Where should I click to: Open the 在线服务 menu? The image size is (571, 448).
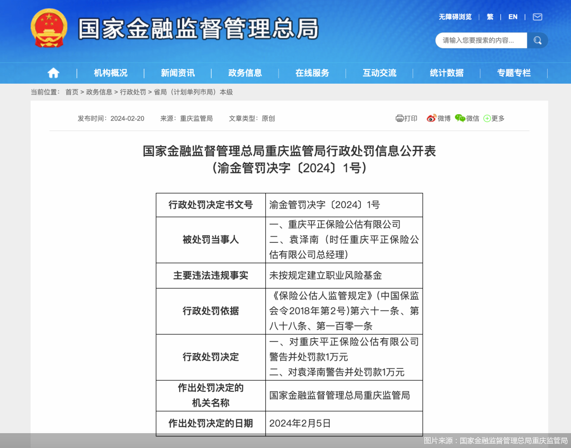(x=312, y=73)
